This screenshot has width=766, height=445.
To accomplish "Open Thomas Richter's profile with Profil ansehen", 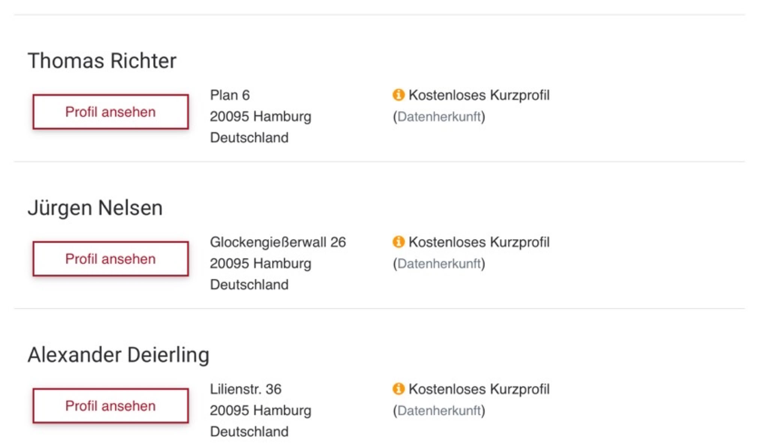I will pos(111,112).
